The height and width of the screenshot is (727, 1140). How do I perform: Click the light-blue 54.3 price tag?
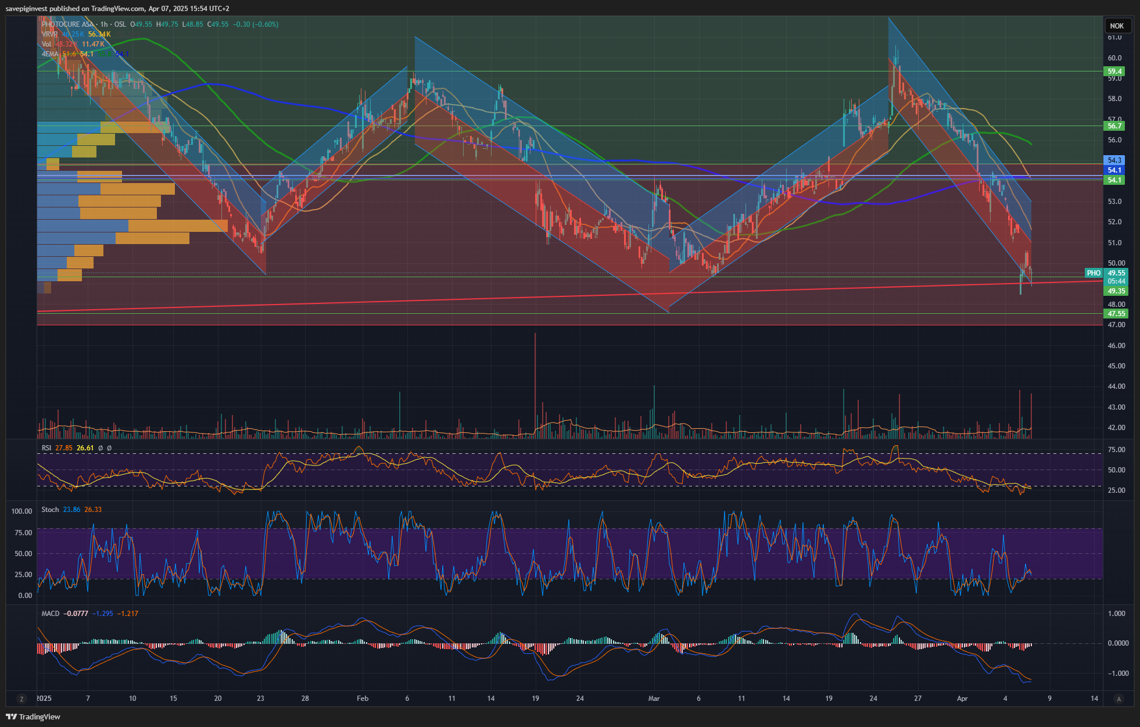click(x=1114, y=160)
